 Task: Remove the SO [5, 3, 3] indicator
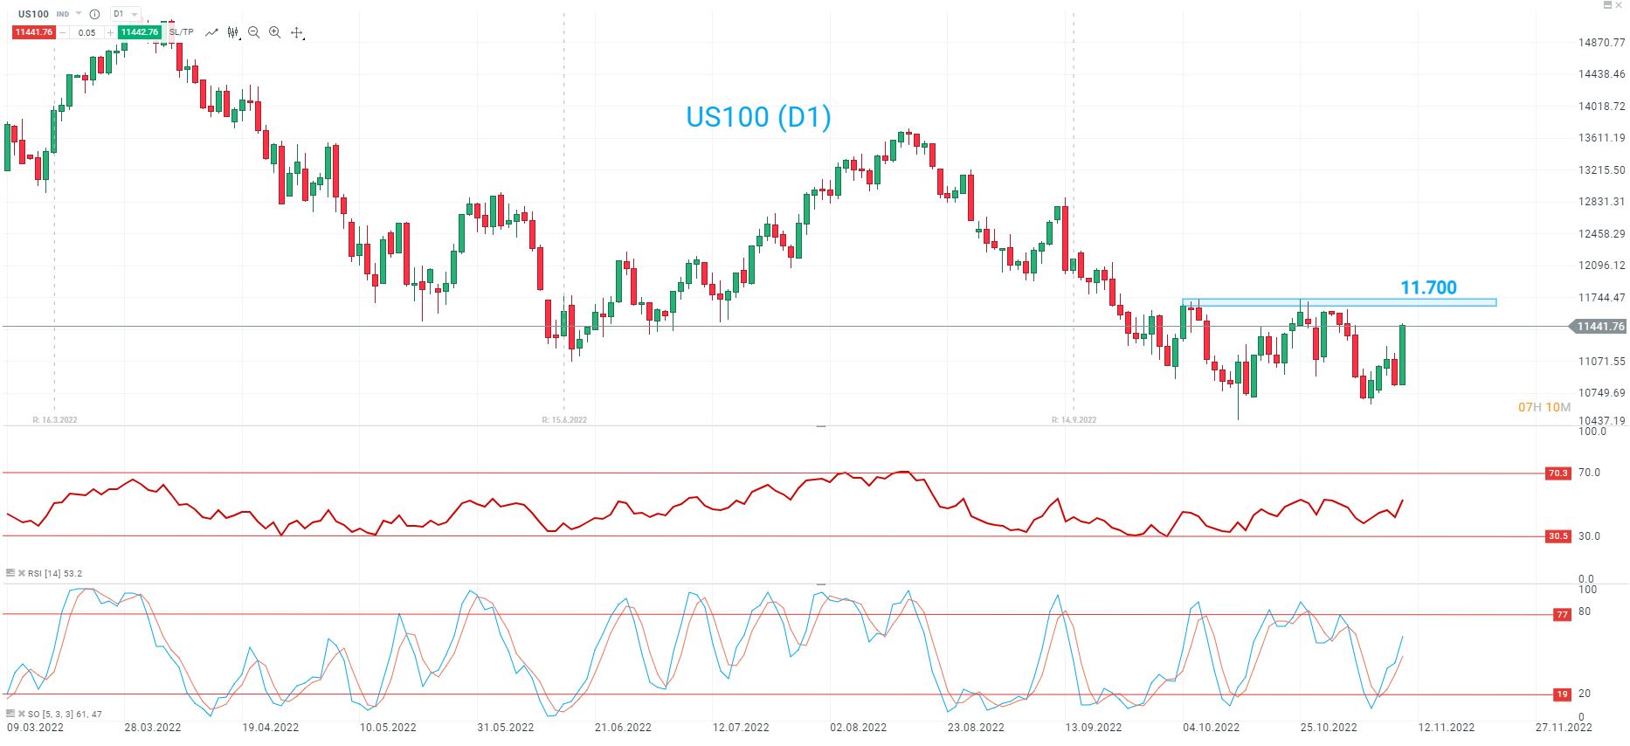(22, 714)
